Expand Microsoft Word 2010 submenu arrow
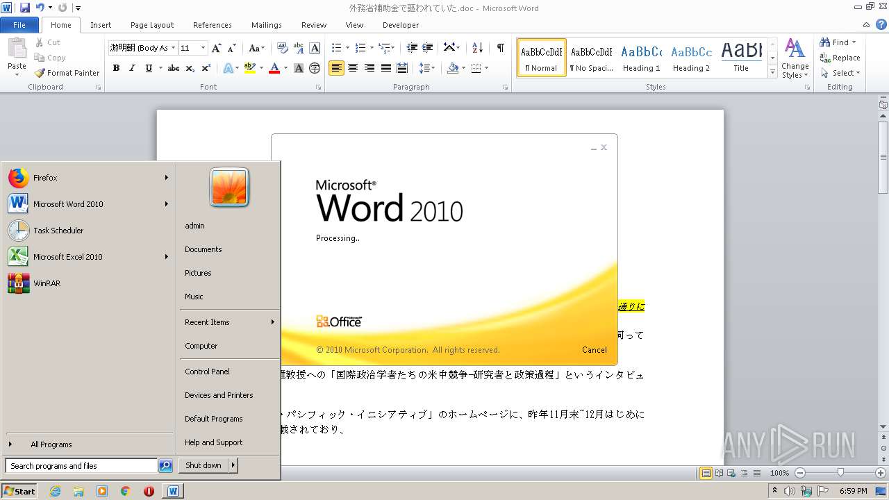The image size is (889, 500). [167, 204]
